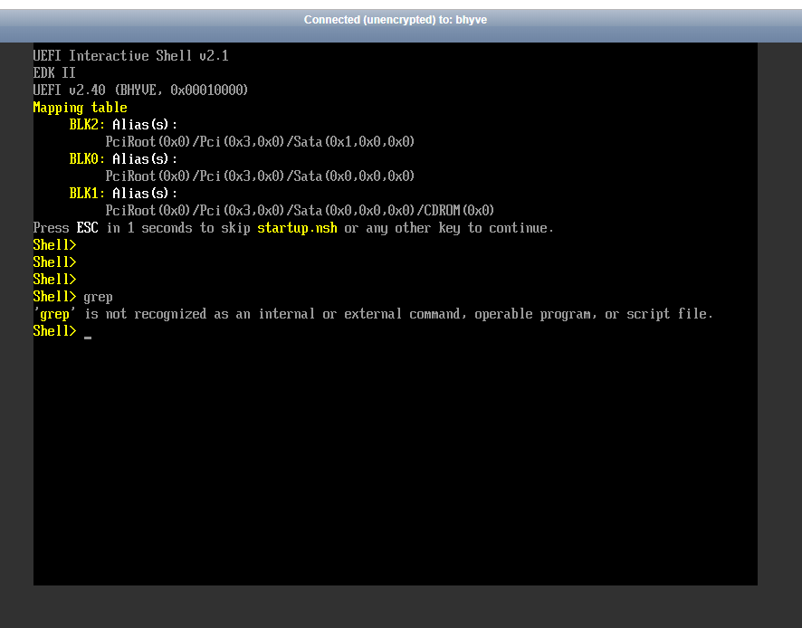The width and height of the screenshot is (802, 628).
Task: Click the blinking cursor at the last Shell> prompt
Action: [x=88, y=338]
